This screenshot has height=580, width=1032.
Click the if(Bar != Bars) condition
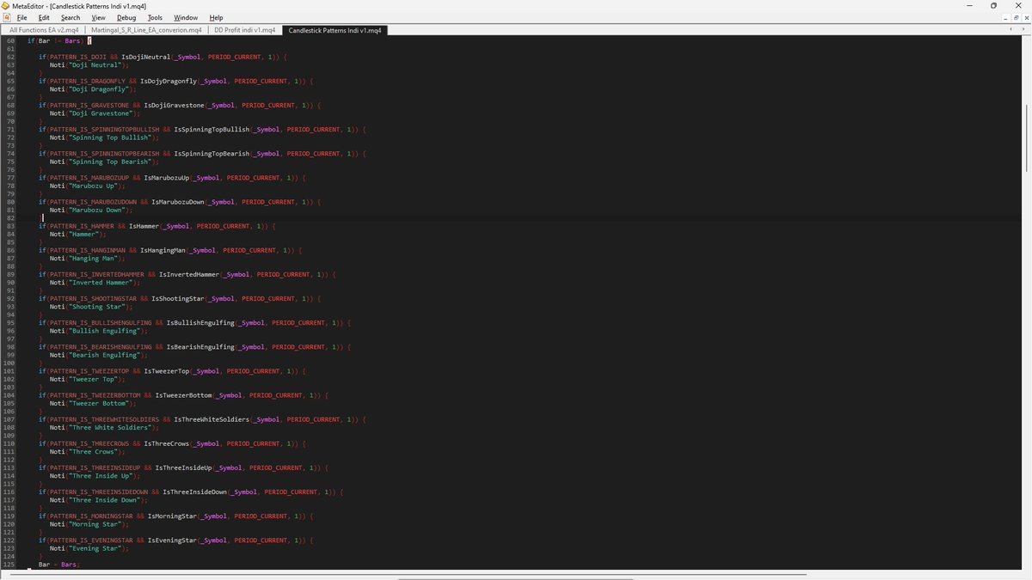pyautogui.click(x=55, y=41)
